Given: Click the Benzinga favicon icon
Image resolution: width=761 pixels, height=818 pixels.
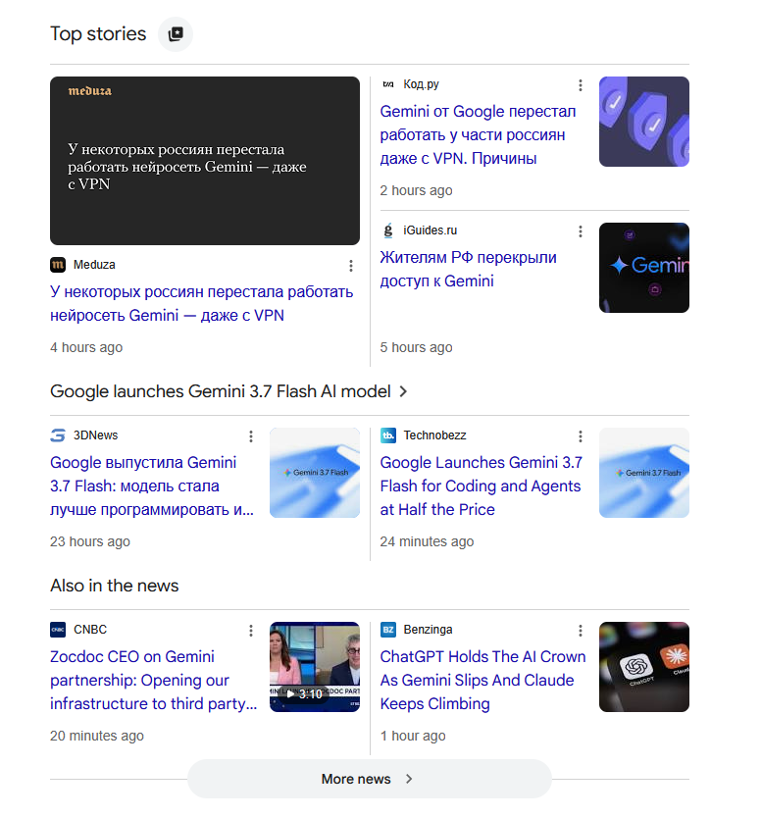Looking at the screenshot, I should point(388,630).
